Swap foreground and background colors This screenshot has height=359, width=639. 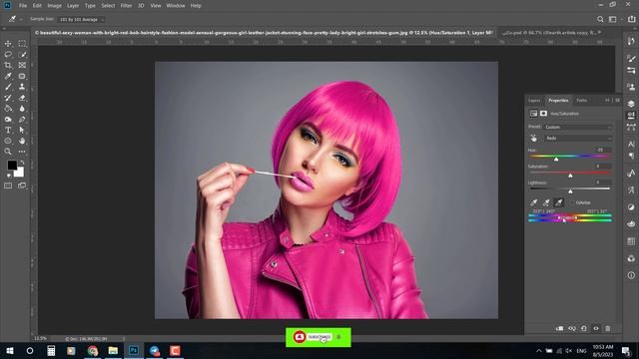22,163
